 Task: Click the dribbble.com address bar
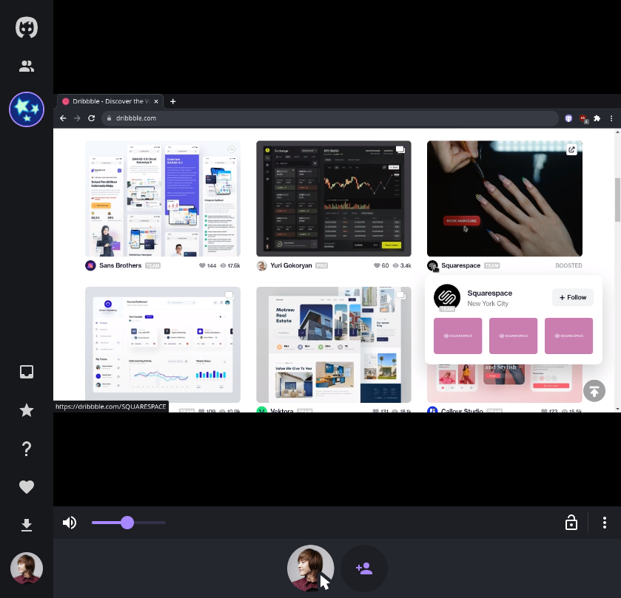pyautogui.click(x=329, y=118)
